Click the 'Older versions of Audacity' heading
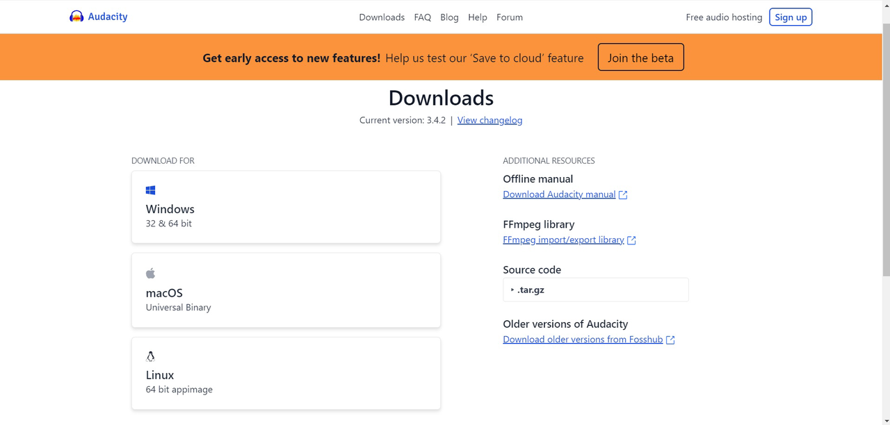The image size is (890, 425). coord(565,324)
